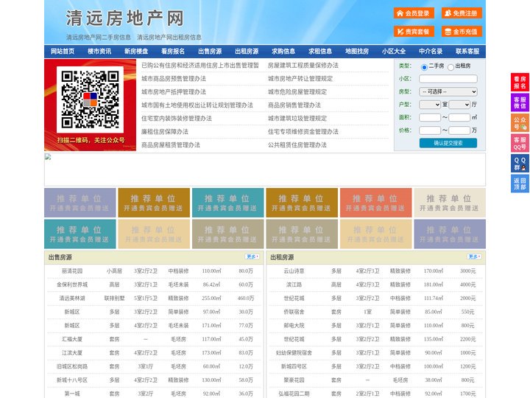530x398 pixels.
Task: Click the 看房报名 floating sidebar icon
Action: 520,83
